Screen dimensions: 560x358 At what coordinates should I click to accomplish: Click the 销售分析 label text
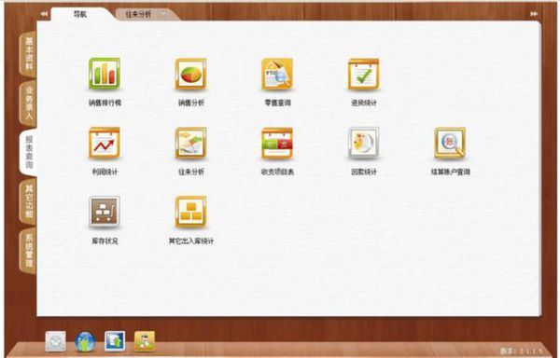coord(191,103)
